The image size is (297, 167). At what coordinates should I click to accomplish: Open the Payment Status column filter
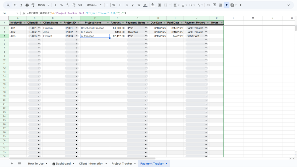(x=148, y=23)
